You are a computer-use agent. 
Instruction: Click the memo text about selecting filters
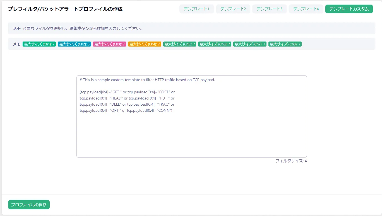click(83, 28)
